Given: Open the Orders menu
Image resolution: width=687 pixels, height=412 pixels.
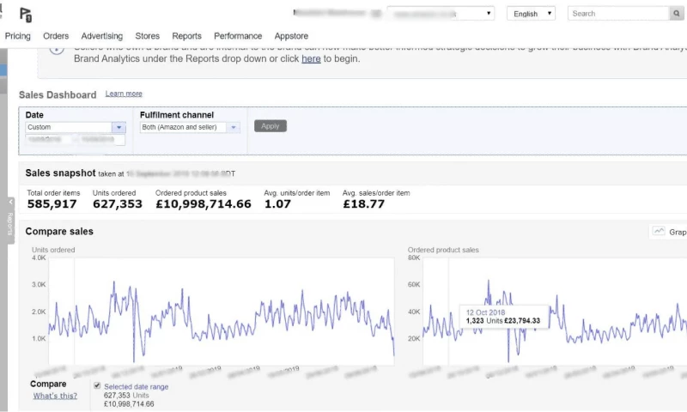Looking at the screenshot, I should 56,36.
